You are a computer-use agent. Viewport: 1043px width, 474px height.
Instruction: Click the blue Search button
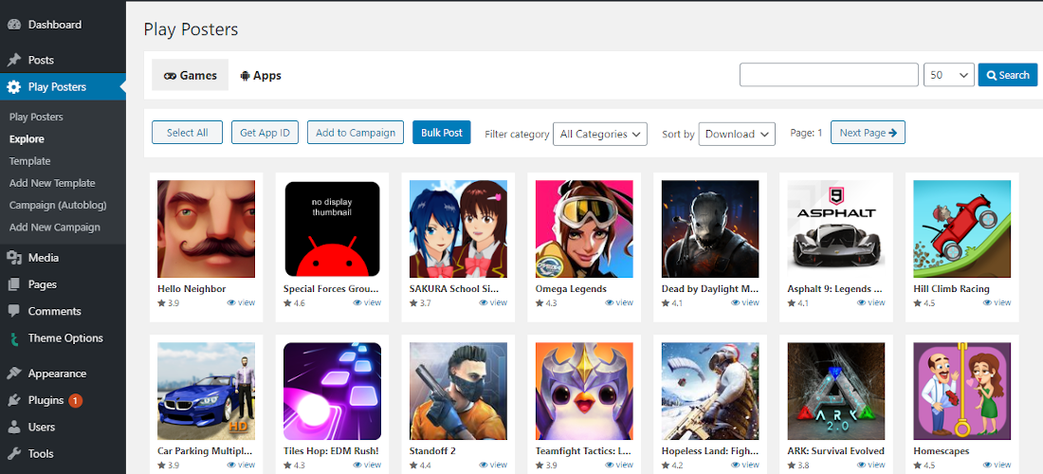(x=1008, y=75)
